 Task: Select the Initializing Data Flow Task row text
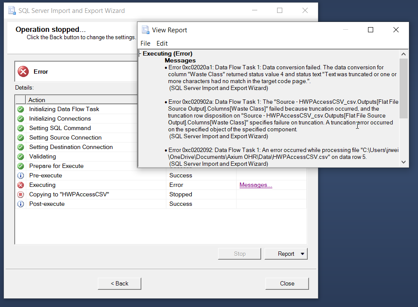pyautogui.click(x=64, y=109)
